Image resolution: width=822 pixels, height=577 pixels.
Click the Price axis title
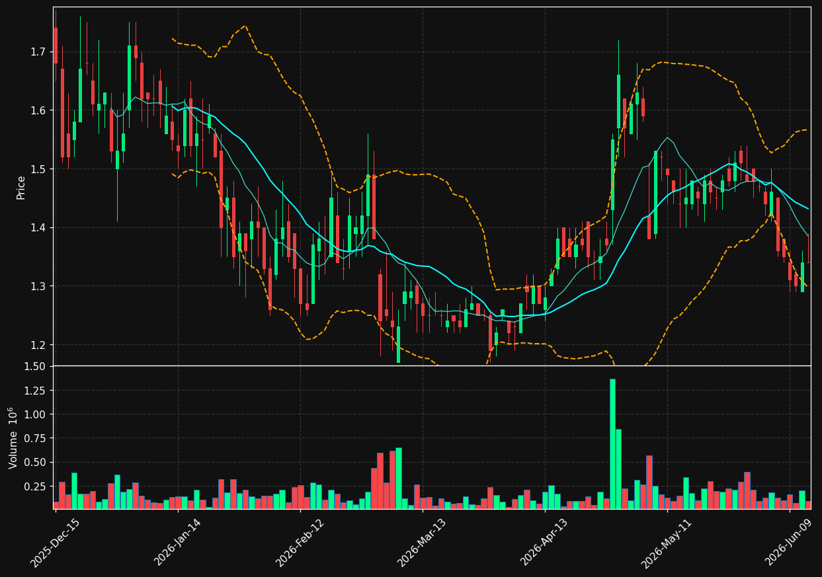point(21,187)
